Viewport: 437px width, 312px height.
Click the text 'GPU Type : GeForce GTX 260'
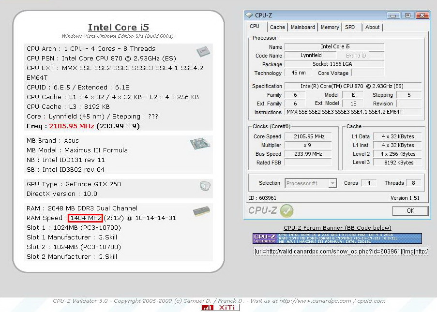click(x=74, y=184)
